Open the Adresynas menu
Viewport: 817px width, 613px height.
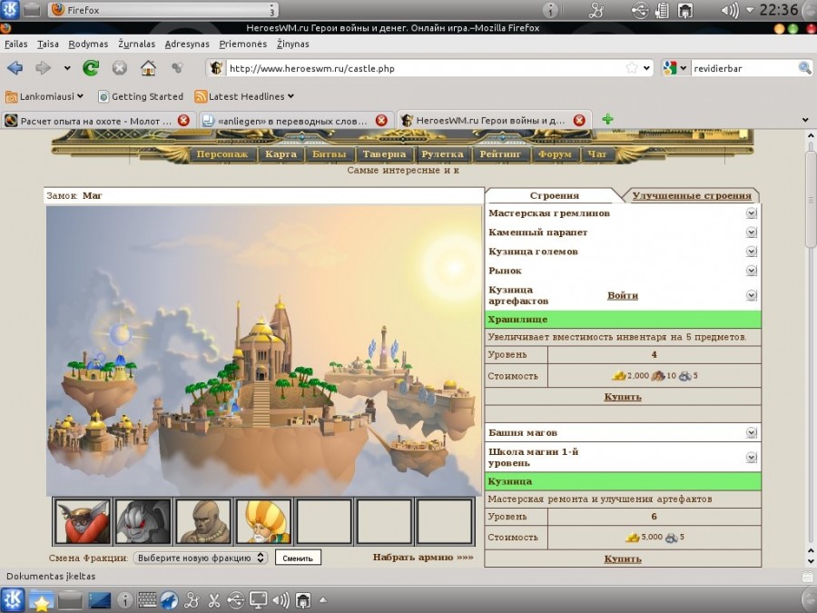coord(187,44)
